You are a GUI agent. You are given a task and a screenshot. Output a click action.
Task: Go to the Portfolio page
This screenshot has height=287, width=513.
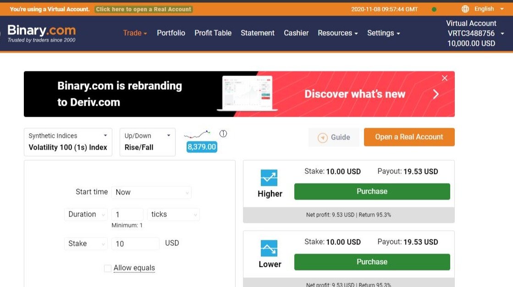pyautogui.click(x=171, y=33)
